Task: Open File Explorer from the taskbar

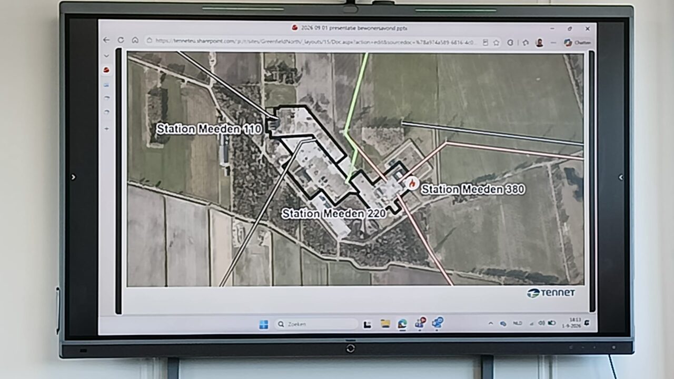Action: [x=385, y=324]
